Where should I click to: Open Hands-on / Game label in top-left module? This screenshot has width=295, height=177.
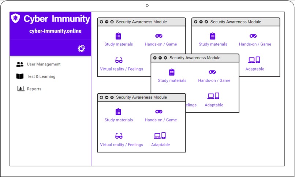coord(161,44)
